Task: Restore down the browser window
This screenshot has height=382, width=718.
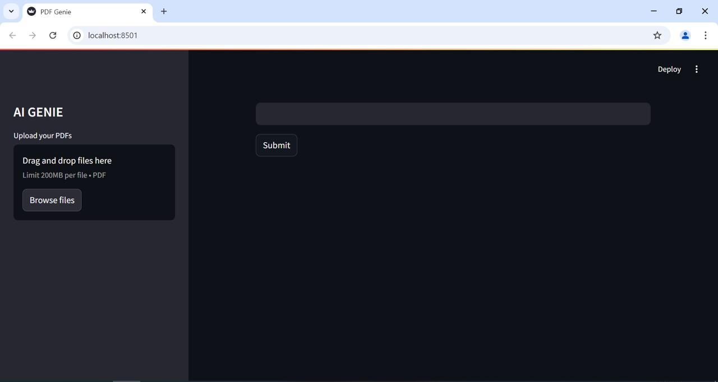Action: [x=679, y=11]
